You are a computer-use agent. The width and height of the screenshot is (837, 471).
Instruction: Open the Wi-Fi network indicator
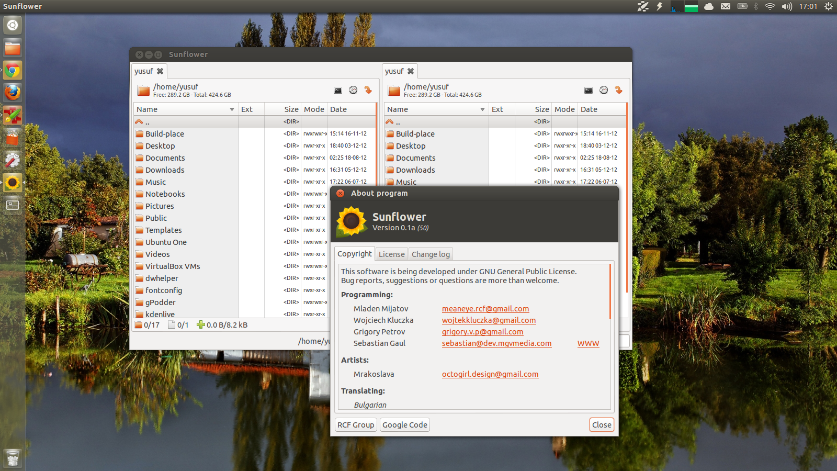[x=770, y=6]
